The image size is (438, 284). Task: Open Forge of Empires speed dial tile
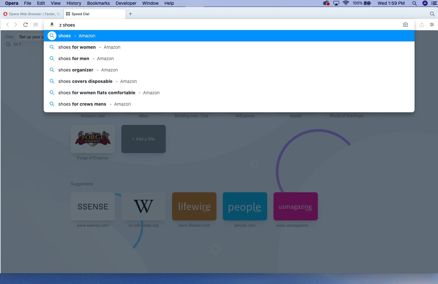[93, 139]
